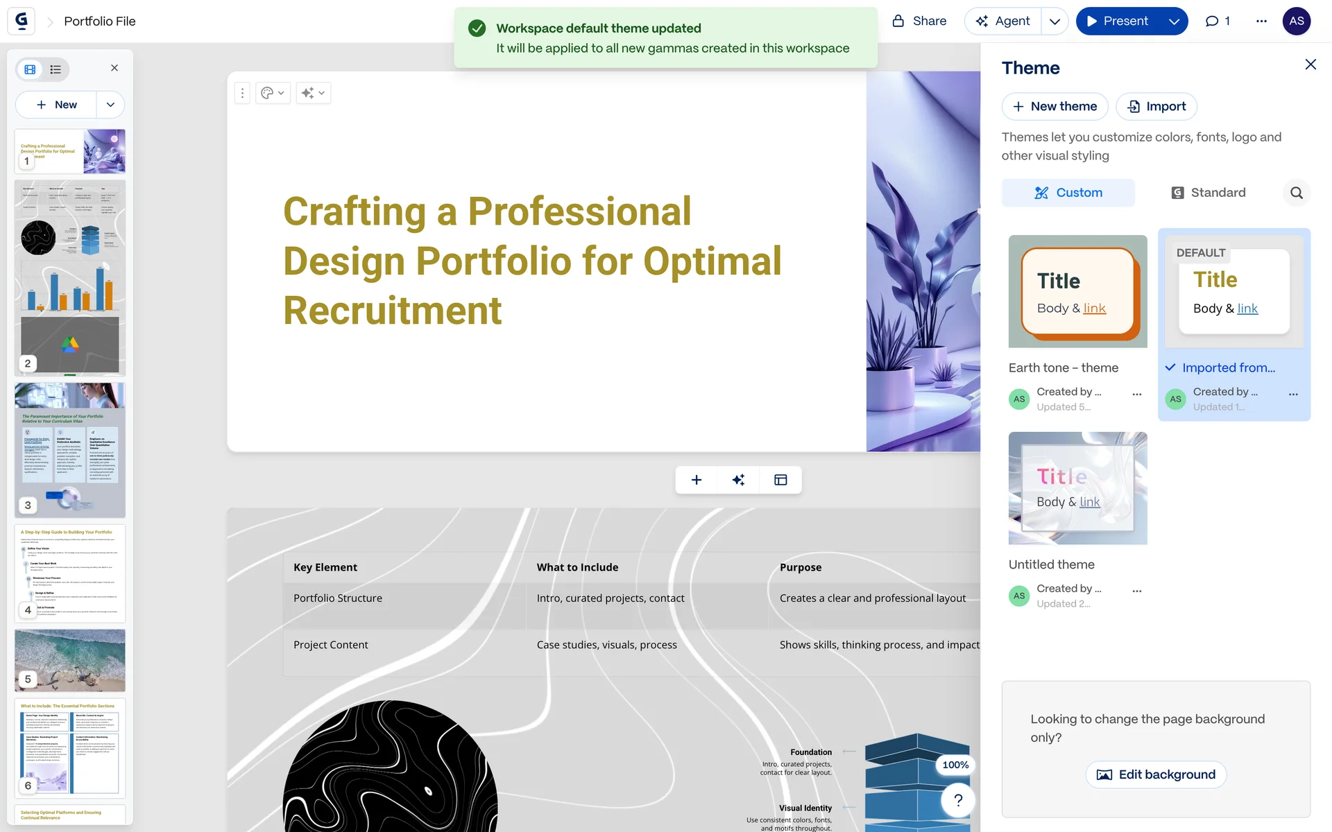Switch to the Standard themes tab
The width and height of the screenshot is (1332, 832).
[1208, 193]
